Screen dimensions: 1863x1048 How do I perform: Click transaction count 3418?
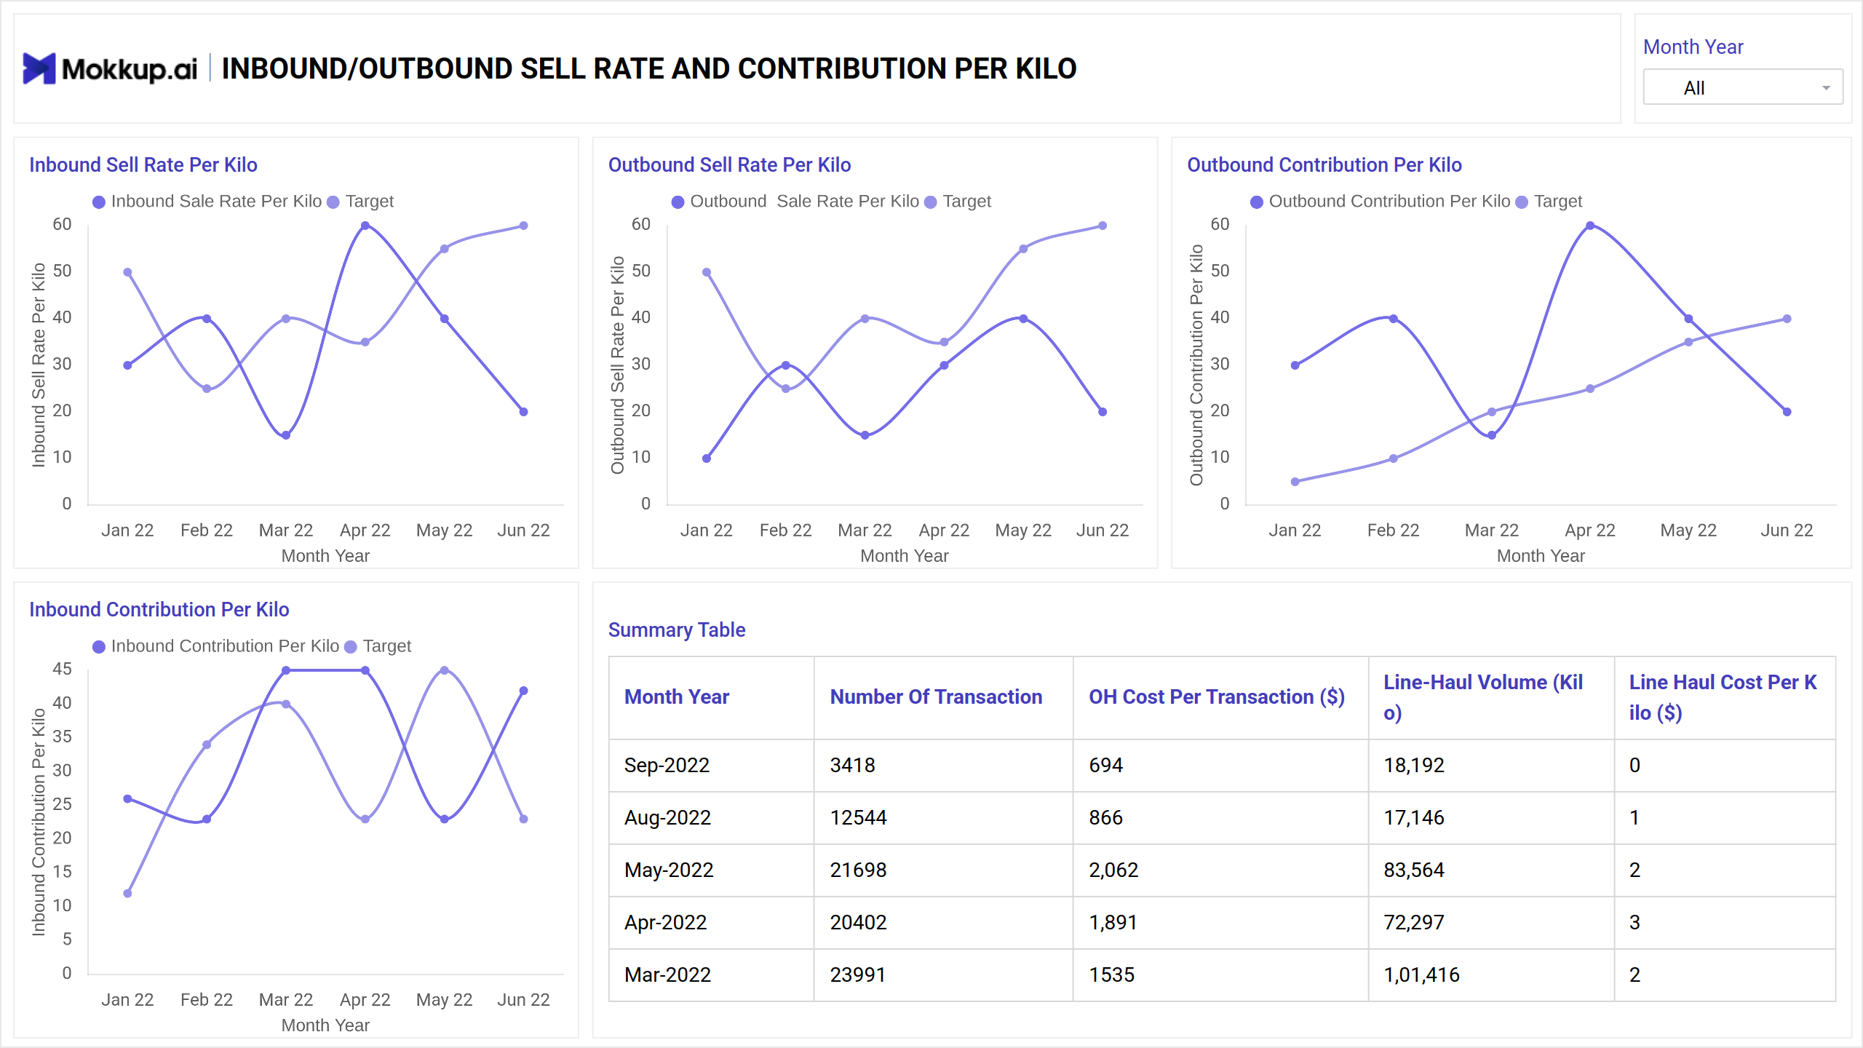click(853, 766)
